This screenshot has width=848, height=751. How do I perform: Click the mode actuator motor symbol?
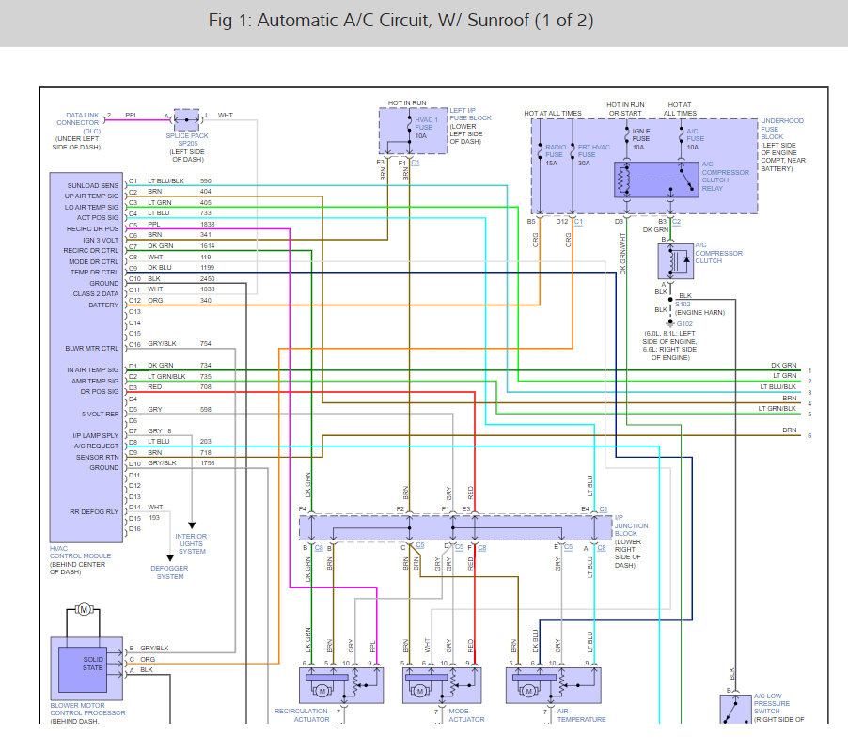coord(419,691)
